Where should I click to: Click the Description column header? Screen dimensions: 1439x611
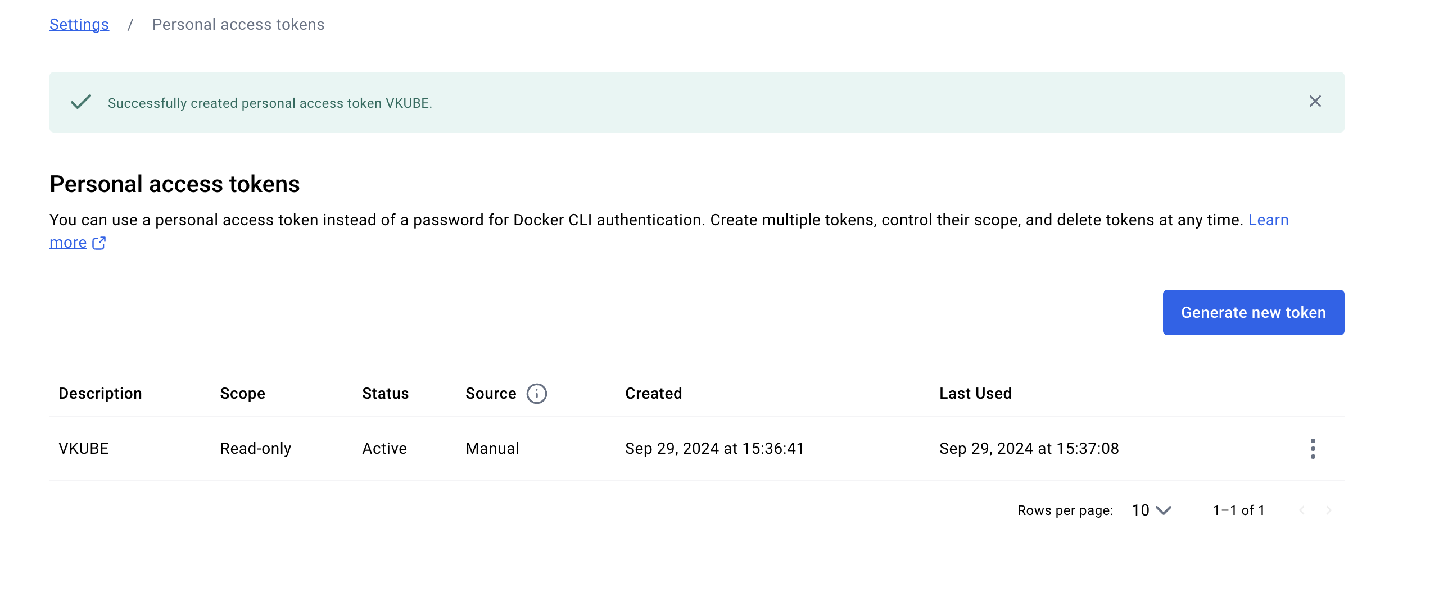coord(100,394)
